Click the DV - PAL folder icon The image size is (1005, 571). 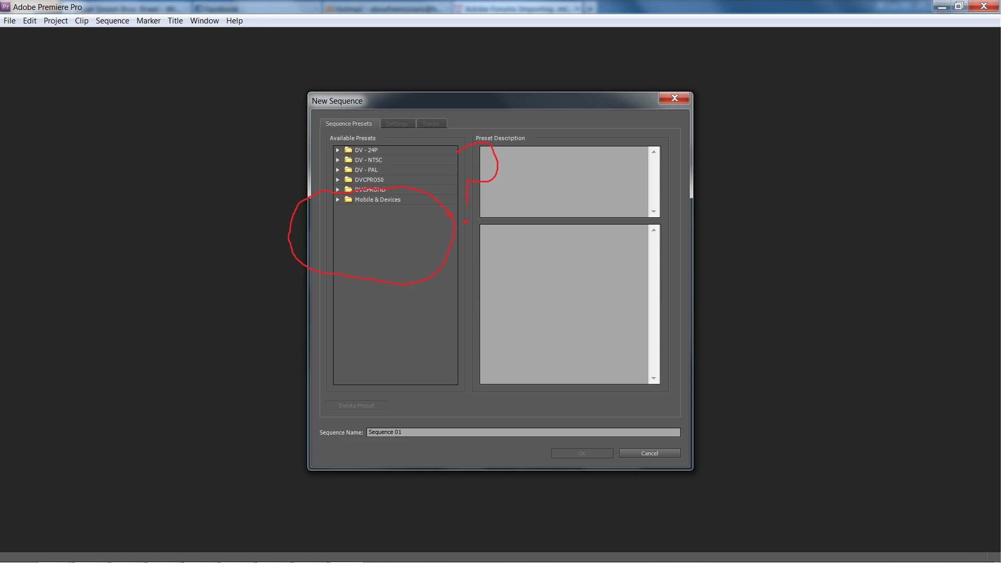348,170
